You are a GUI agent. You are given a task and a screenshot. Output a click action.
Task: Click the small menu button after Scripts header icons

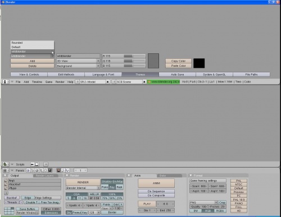click(46, 164)
